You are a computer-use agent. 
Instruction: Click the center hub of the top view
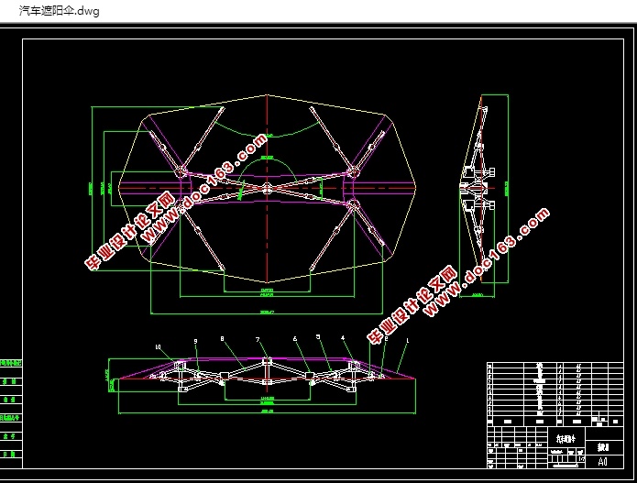coord(267,188)
